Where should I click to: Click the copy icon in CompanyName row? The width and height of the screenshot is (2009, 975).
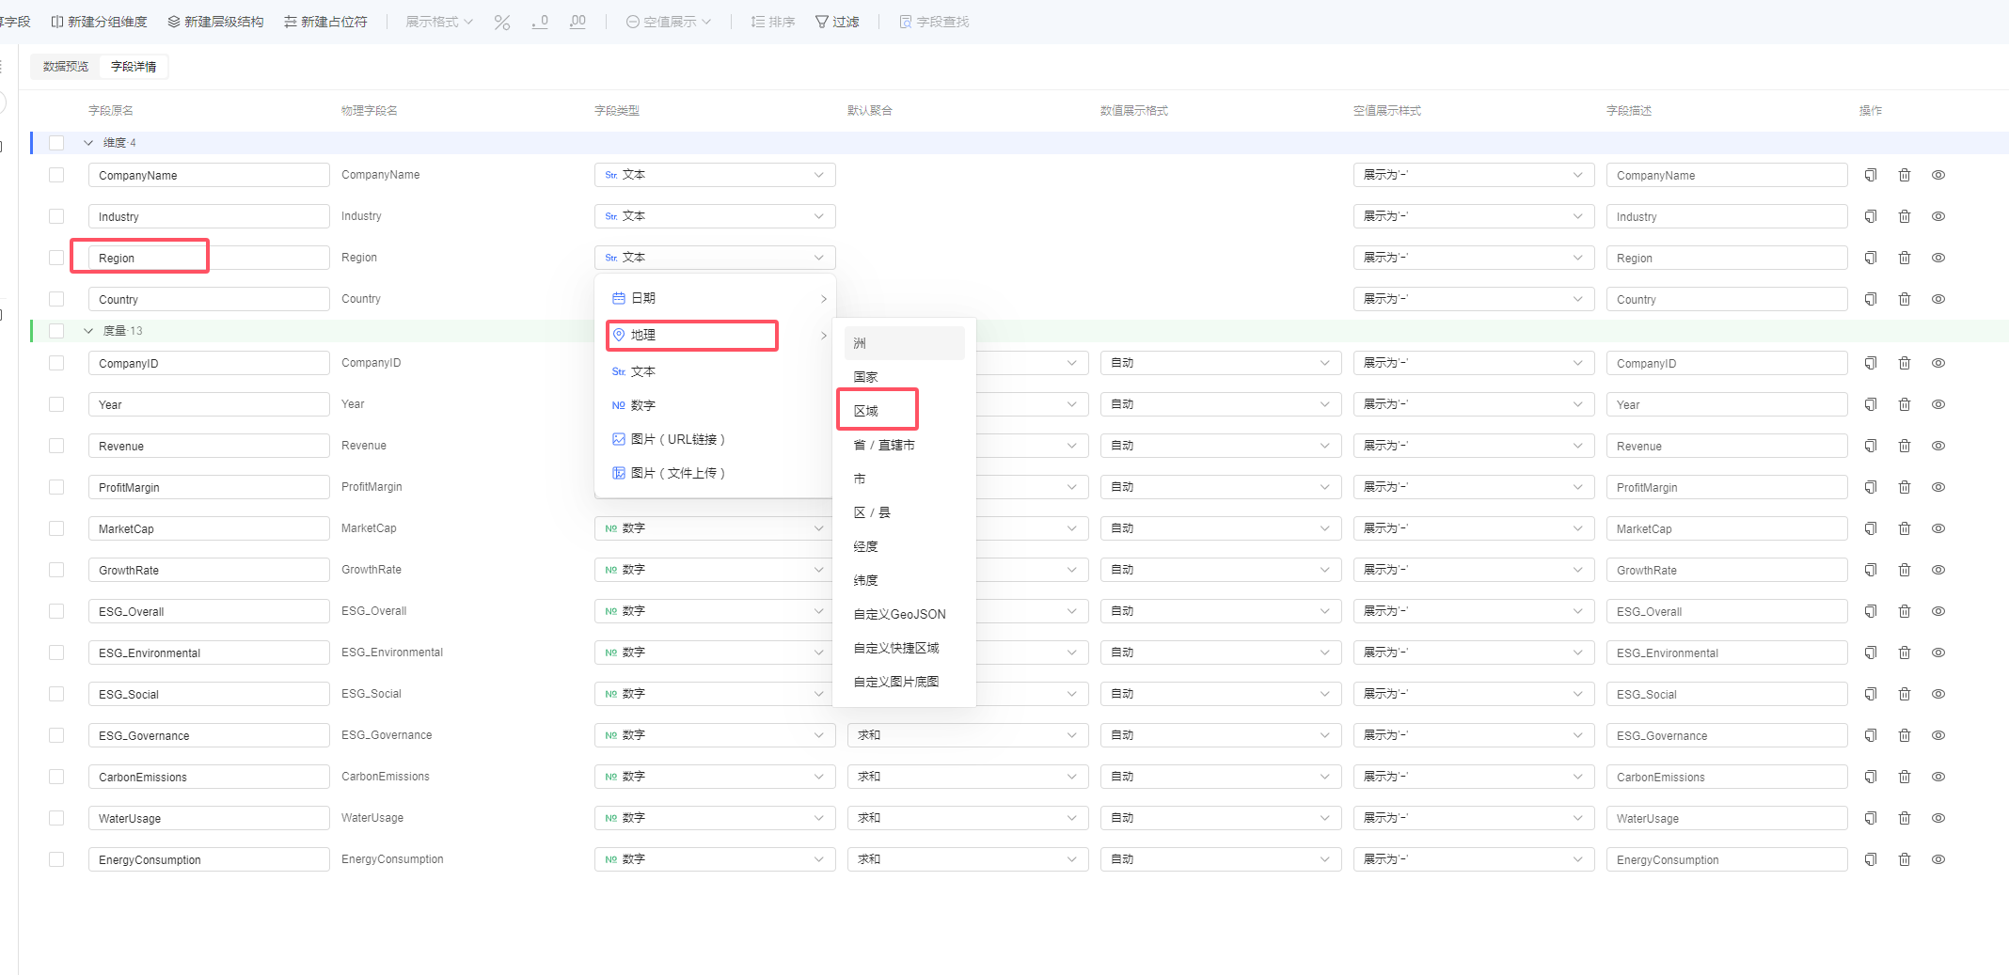point(1870,175)
